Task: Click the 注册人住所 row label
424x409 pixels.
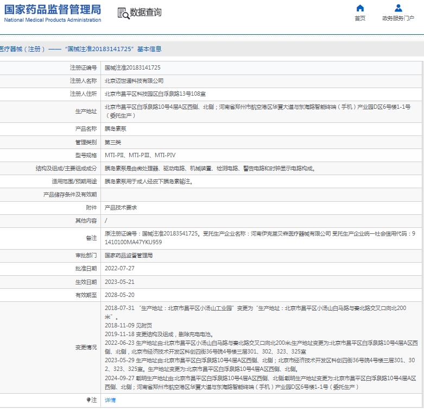Action: [83, 94]
